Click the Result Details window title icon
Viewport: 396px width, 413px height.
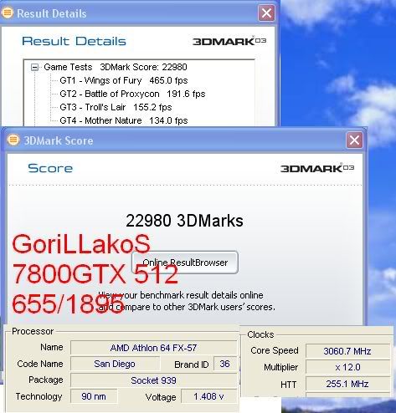click(8, 13)
